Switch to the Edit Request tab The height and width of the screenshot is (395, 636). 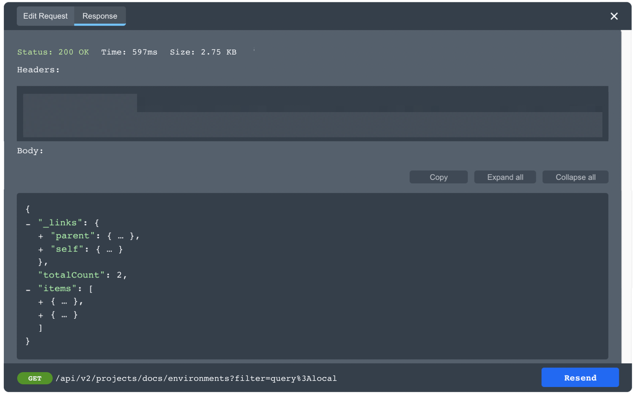pos(45,16)
